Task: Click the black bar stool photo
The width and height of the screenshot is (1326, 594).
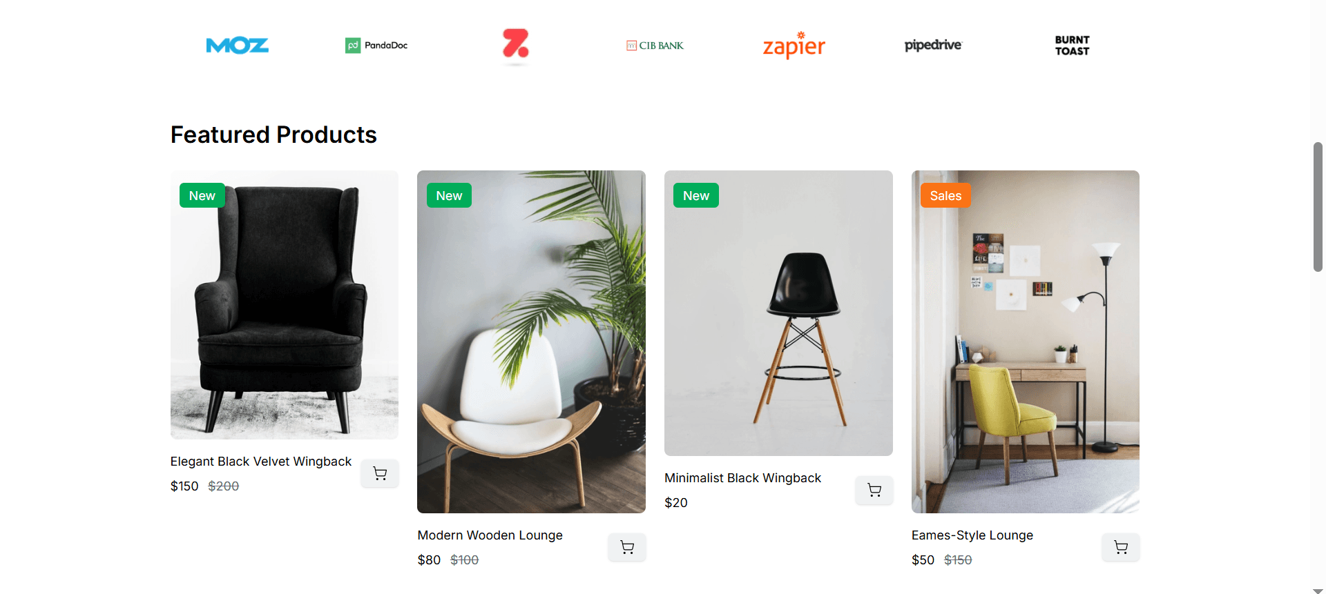Action: pos(778,313)
